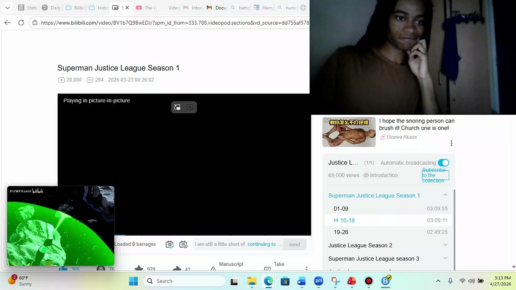Click the 204 barrage count
516x290 pixels.
point(96,80)
